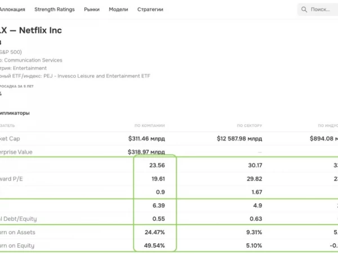Image resolution: width=338 pixels, height=254 pixels.
Task: Select sector Market Cap $12 587.98 млрд
Action: click(239, 138)
